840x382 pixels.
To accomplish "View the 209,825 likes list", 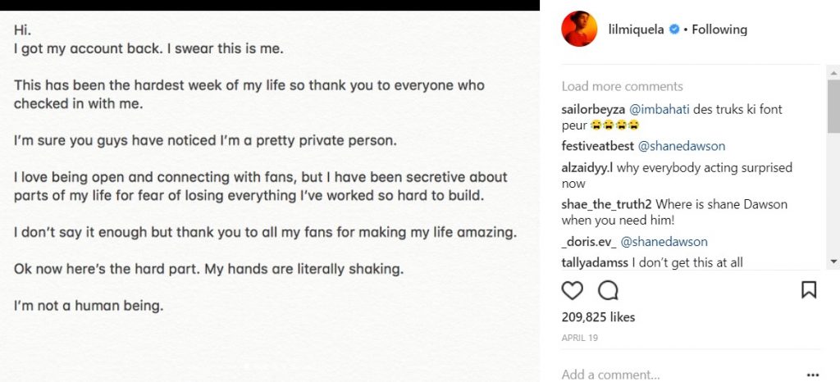I will click(x=598, y=317).
